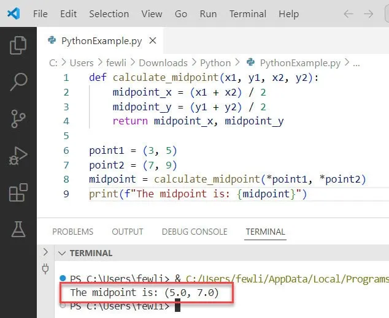Collapse the TERMINAL section chevron
389x318 pixels.
(x=61, y=253)
